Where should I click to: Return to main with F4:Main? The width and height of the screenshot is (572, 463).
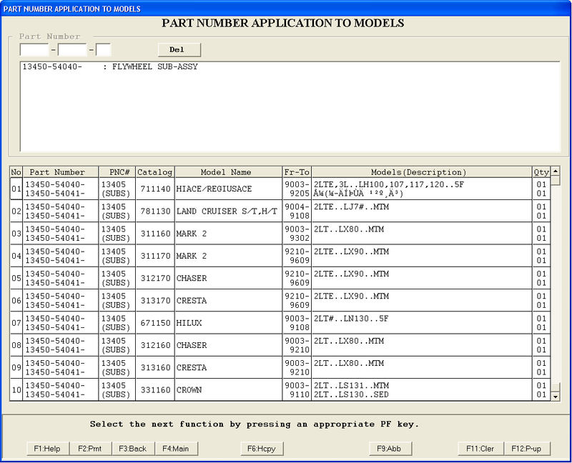(x=176, y=449)
